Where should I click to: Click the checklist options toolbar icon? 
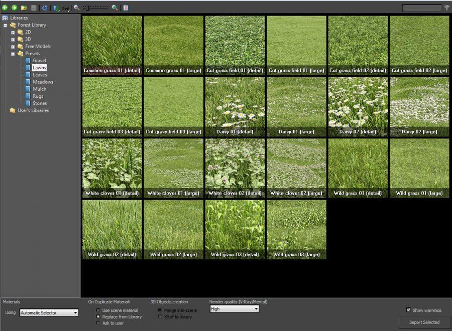coord(126,8)
